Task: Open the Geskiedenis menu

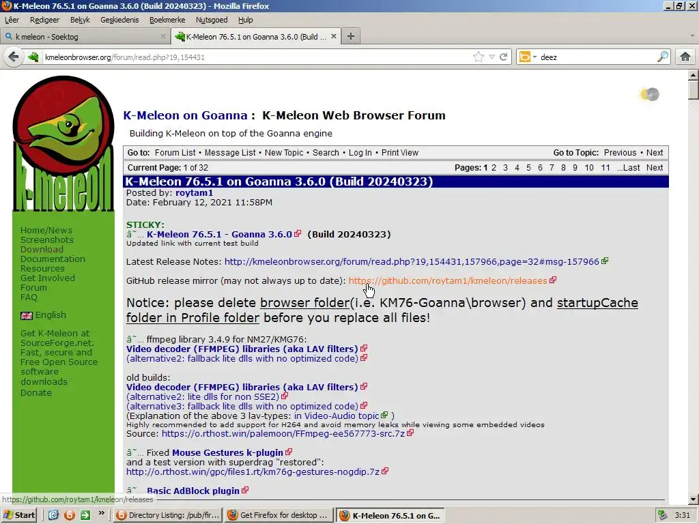Action: coord(119,20)
